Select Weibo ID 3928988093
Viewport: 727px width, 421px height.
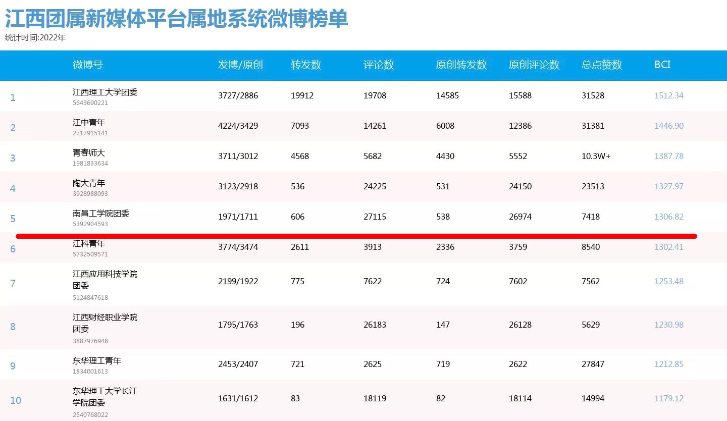tap(90, 194)
